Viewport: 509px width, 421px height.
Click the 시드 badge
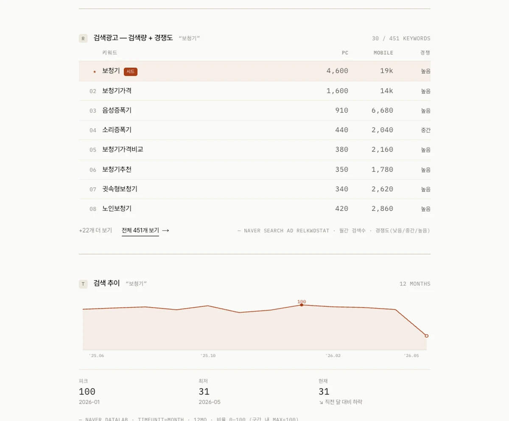131,72
